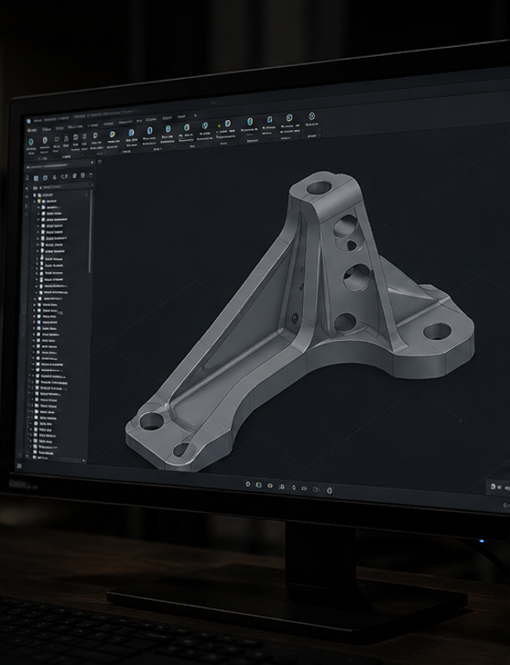This screenshot has width=510, height=665.
Task: Click the camera-shaped icon in bottom view toolbar
Action: pos(304,488)
